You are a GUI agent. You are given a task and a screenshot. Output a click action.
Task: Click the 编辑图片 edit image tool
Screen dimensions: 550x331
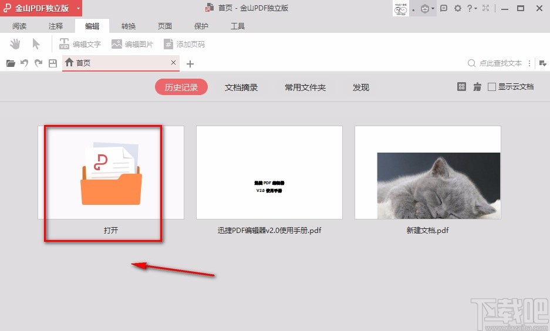pyautogui.click(x=132, y=44)
